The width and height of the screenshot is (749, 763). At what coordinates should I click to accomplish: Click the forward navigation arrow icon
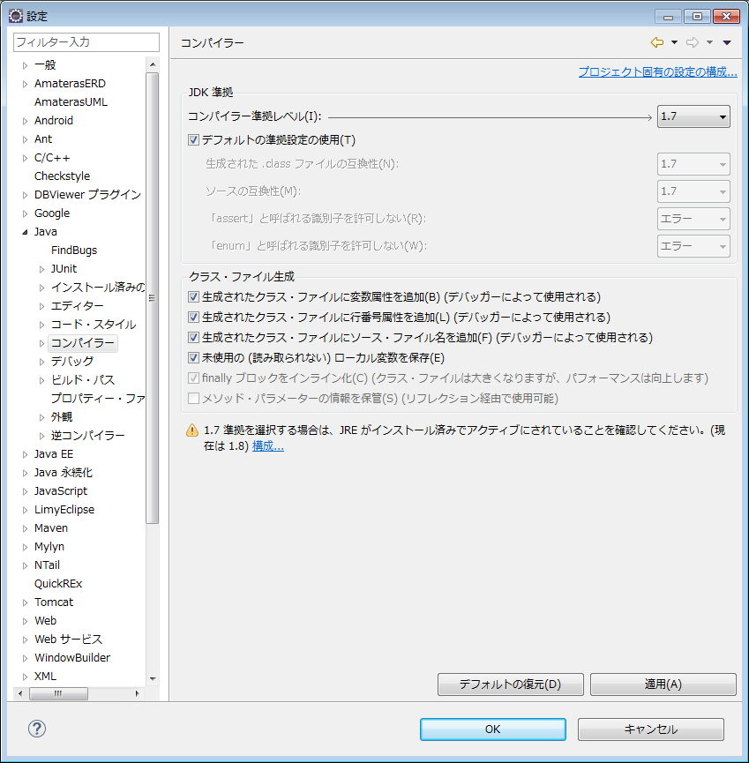click(x=692, y=43)
